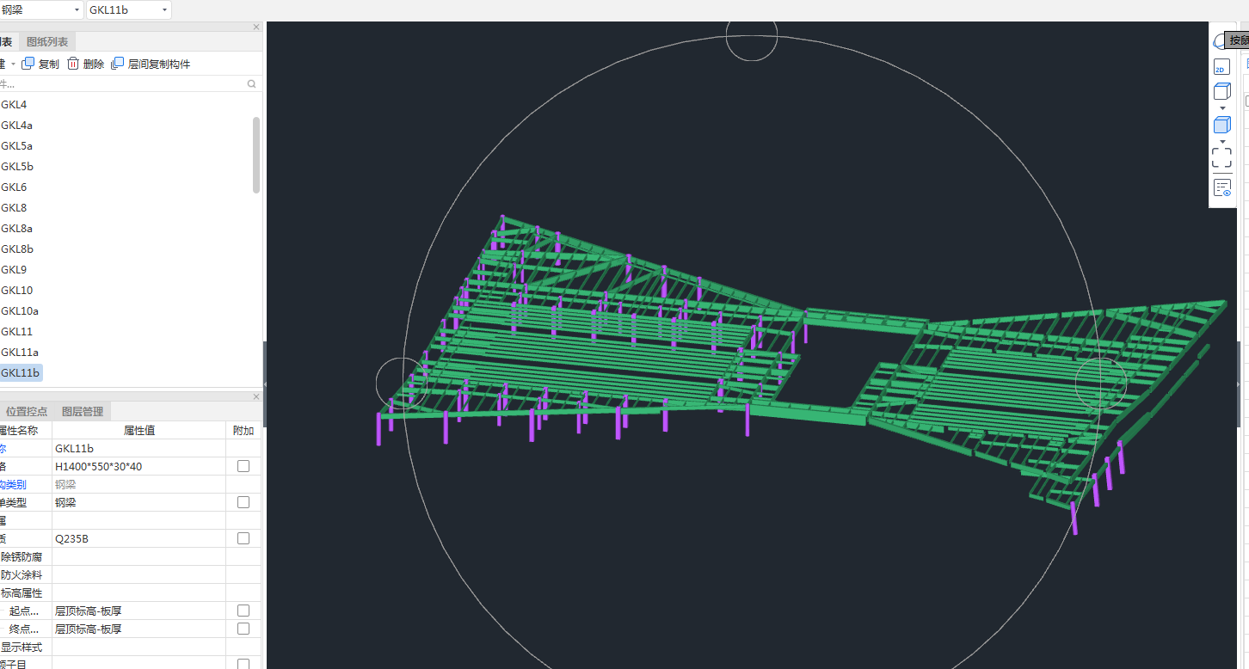Click the 终点 elevation value 层顶标高-板厚

tap(138, 629)
